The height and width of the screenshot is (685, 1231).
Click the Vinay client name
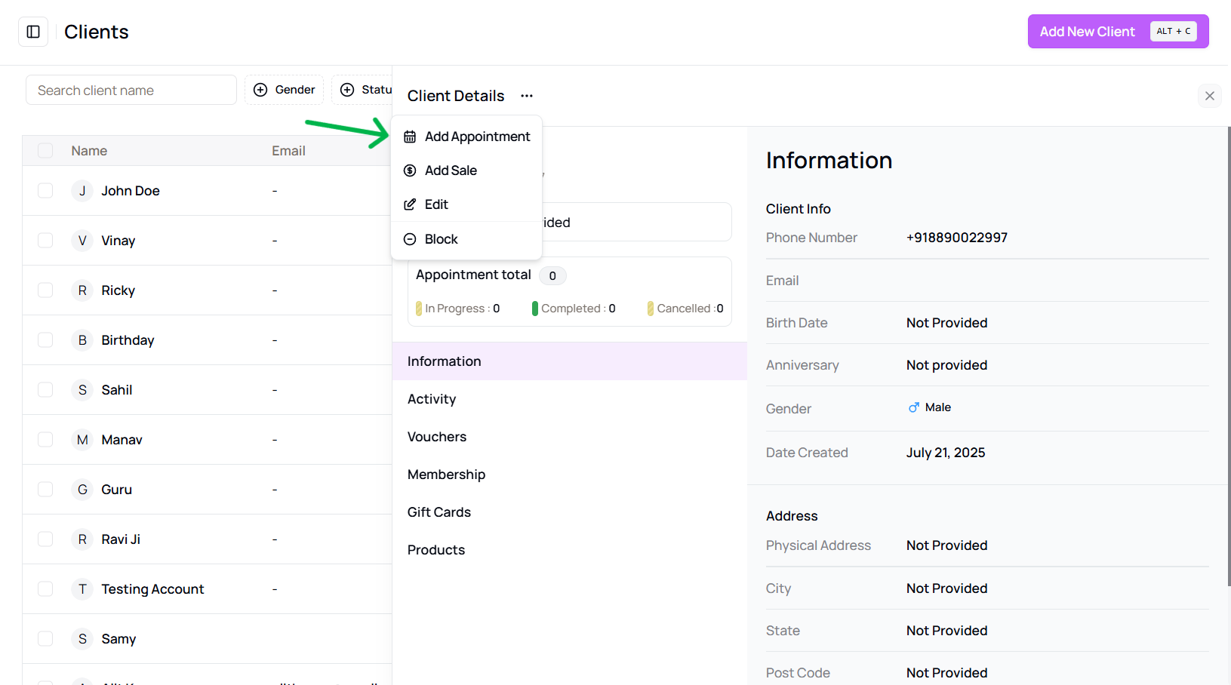click(x=118, y=241)
